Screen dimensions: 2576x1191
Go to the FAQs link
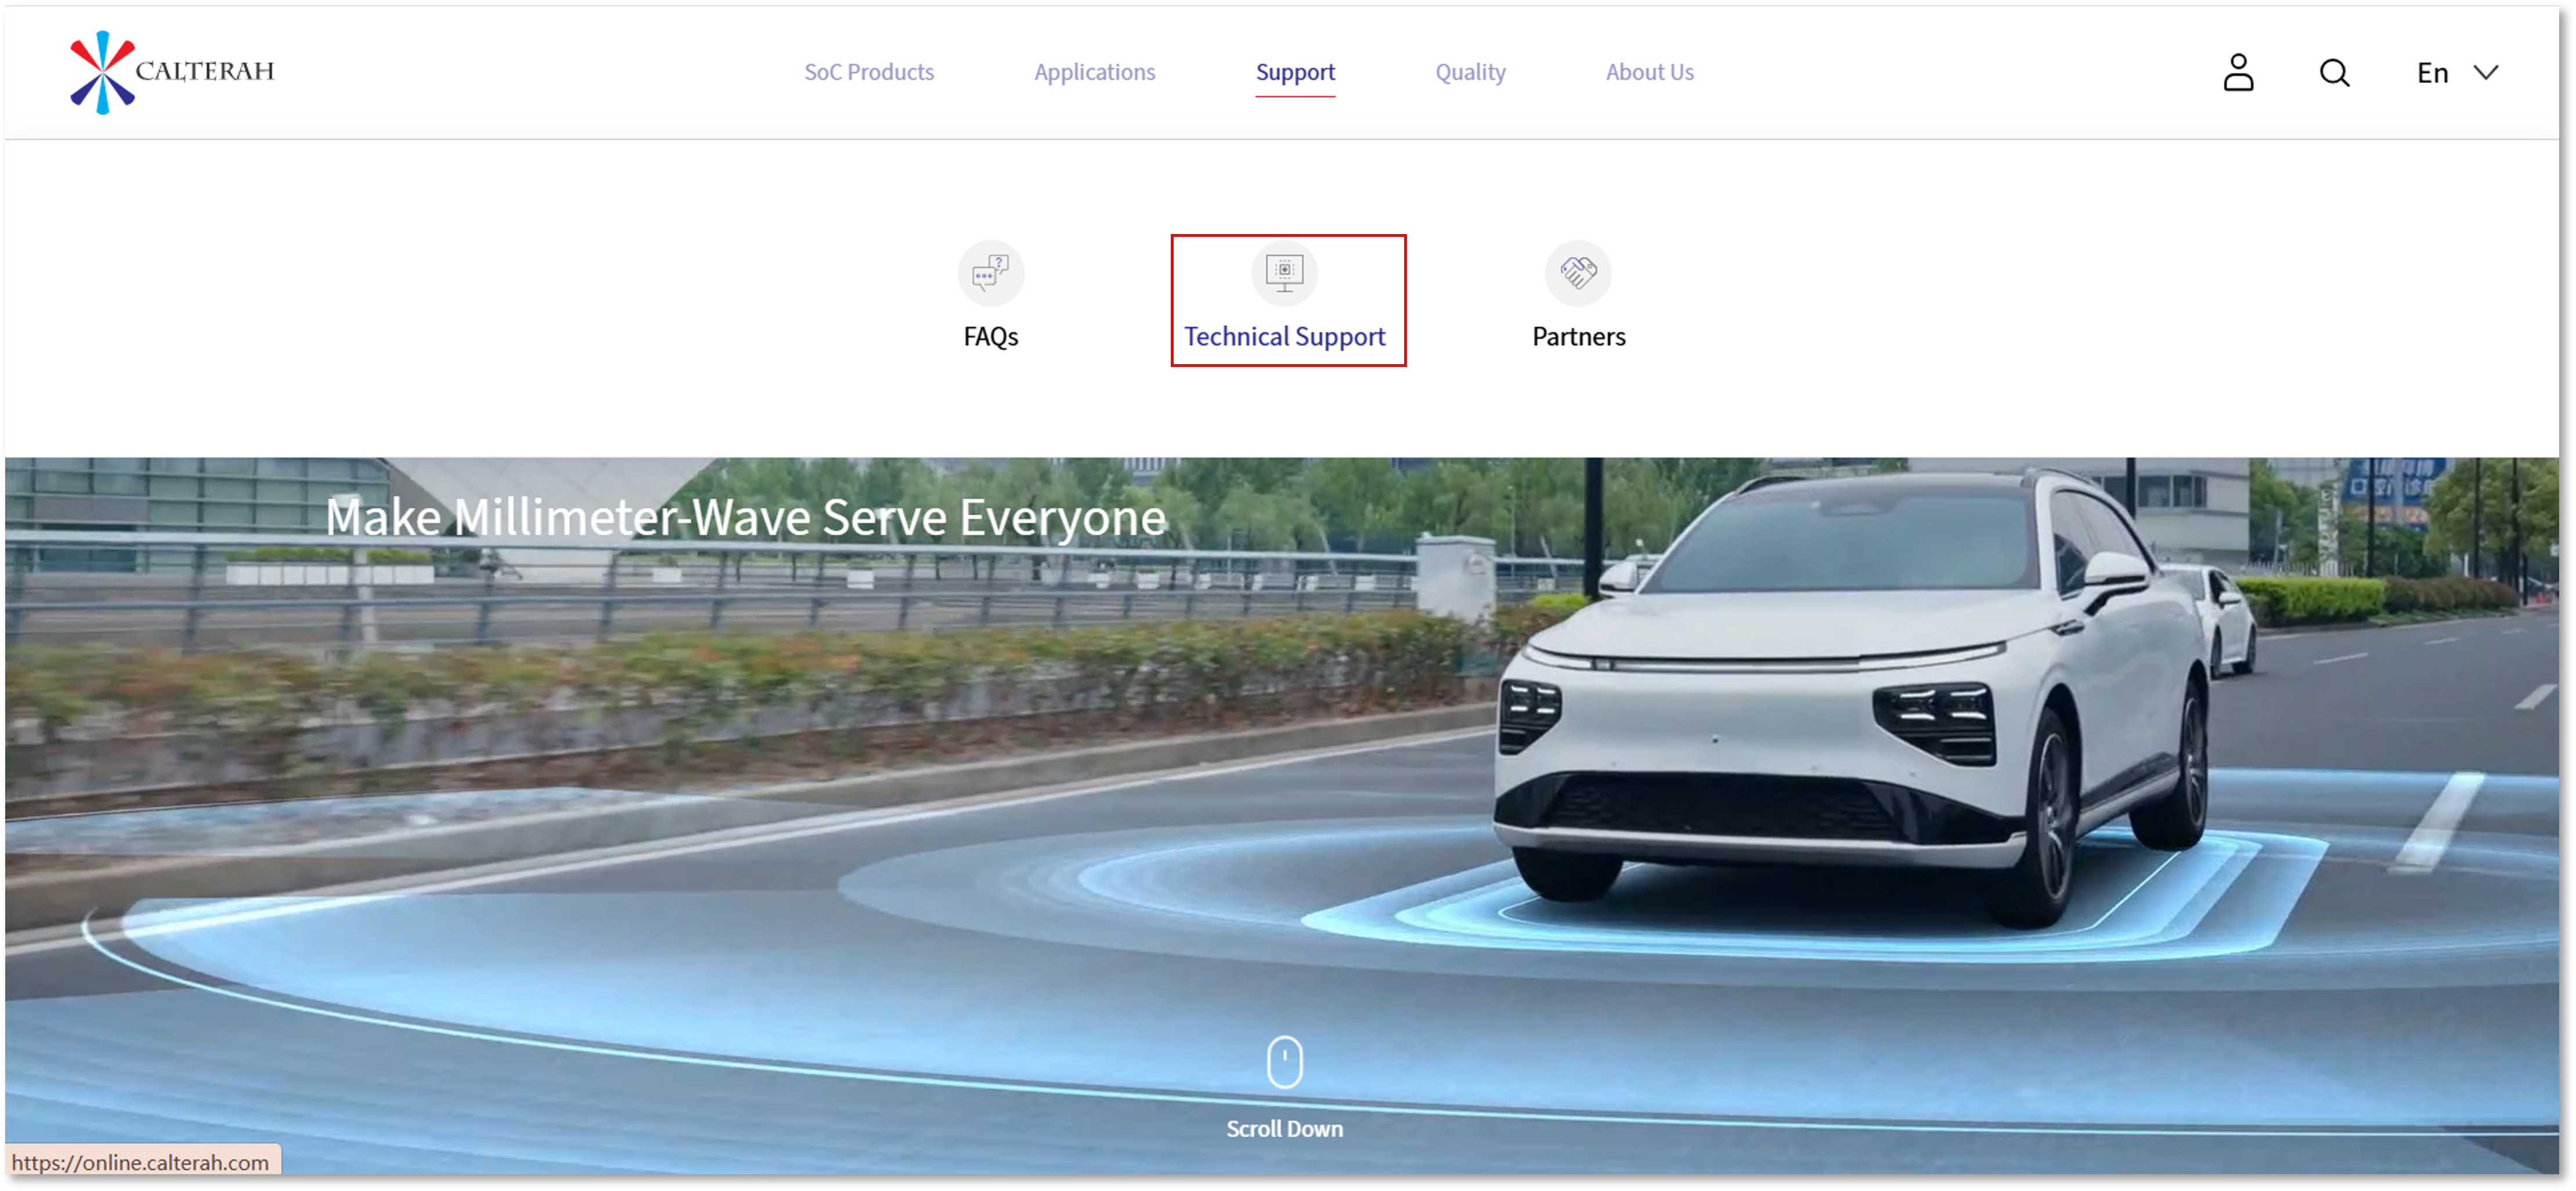[x=990, y=336]
